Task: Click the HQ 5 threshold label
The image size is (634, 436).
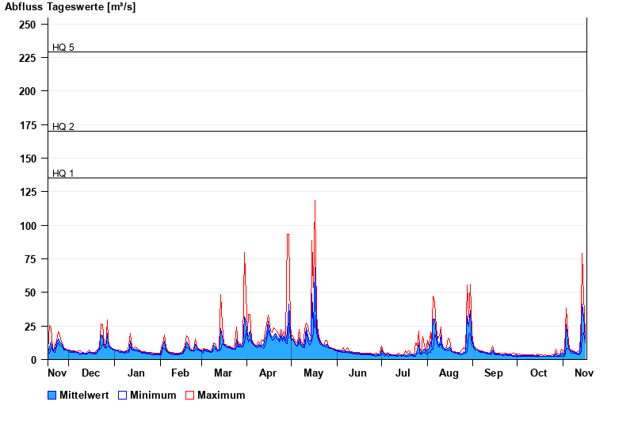Action: point(63,48)
